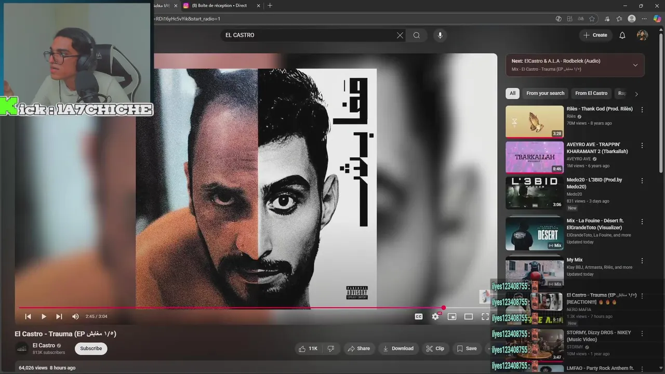Open the browser profile icon
This screenshot has height=374, width=665.
pyautogui.click(x=632, y=19)
